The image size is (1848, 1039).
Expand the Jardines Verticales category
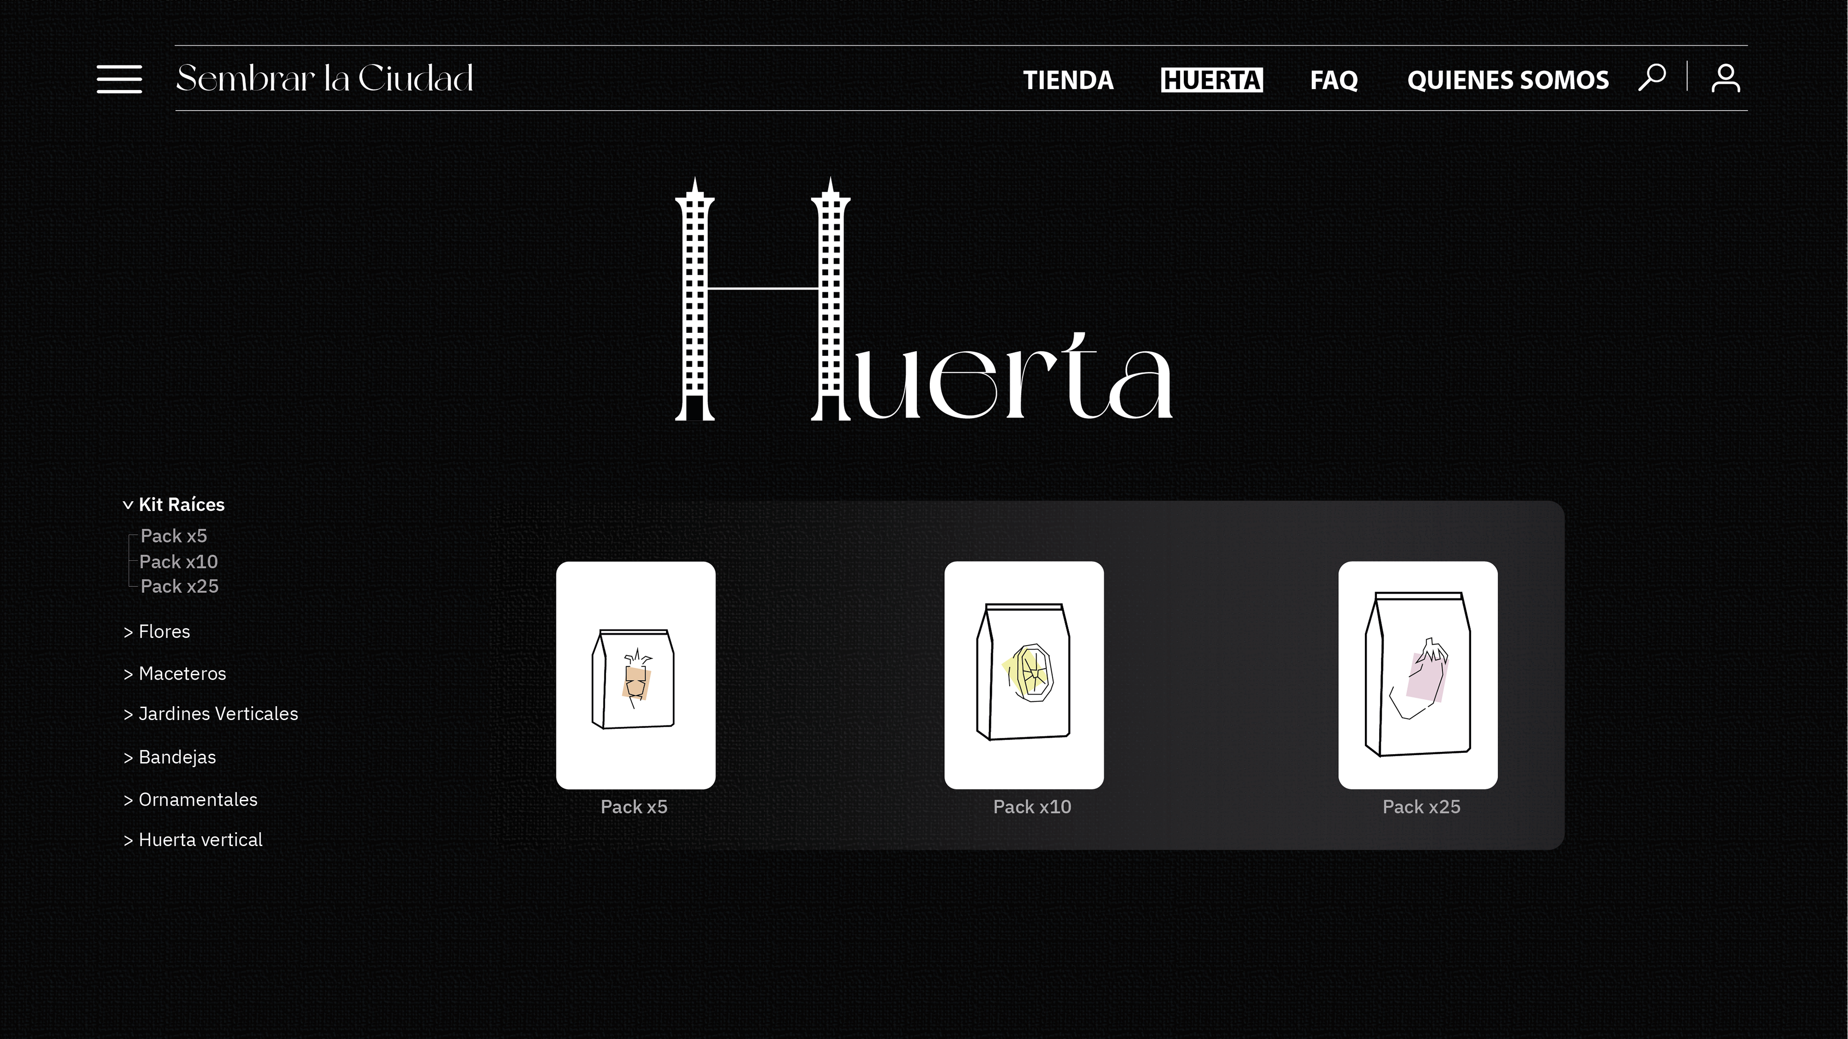point(210,714)
